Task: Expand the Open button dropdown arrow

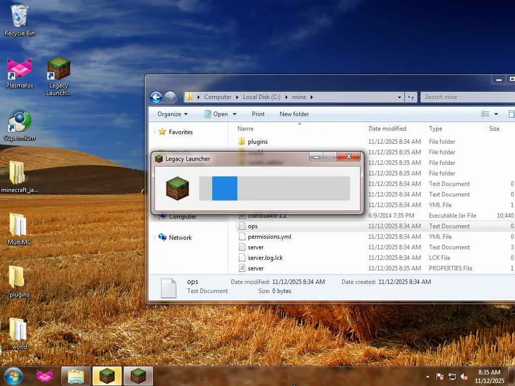Action: (x=234, y=114)
